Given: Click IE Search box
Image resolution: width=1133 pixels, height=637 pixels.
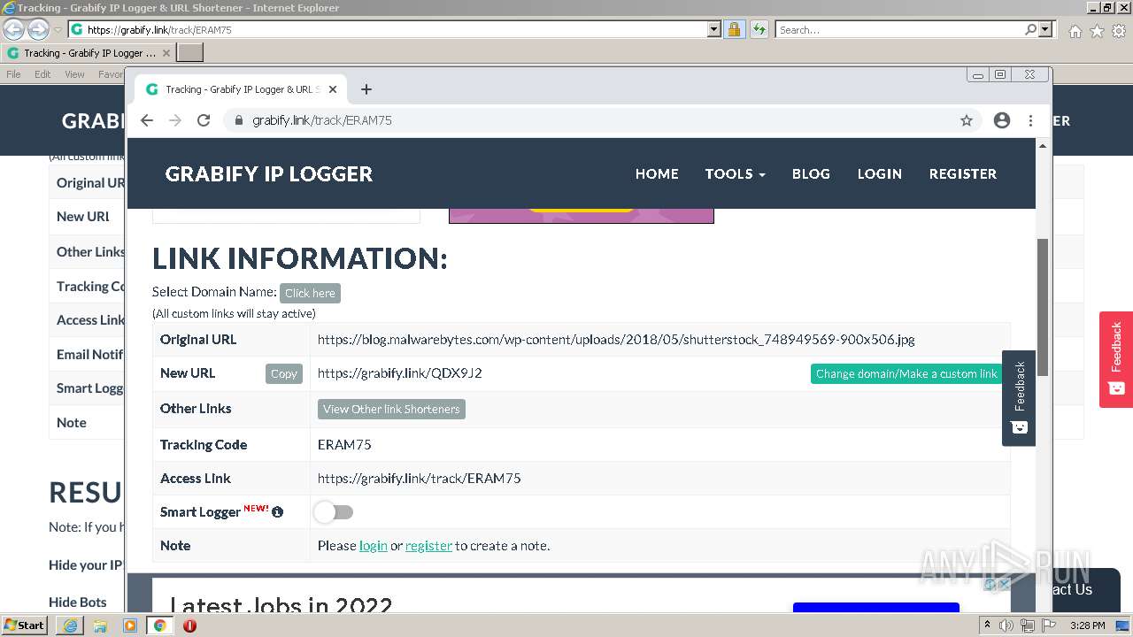Looking at the screenshot, I should point(899,30).
